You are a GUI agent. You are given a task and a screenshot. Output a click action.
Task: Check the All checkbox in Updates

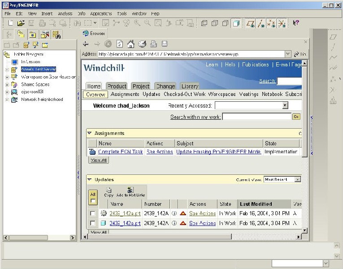coord(93,201)
